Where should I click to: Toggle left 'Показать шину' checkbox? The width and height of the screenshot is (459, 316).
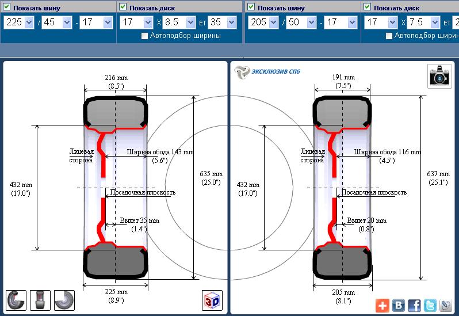point(7,7)
